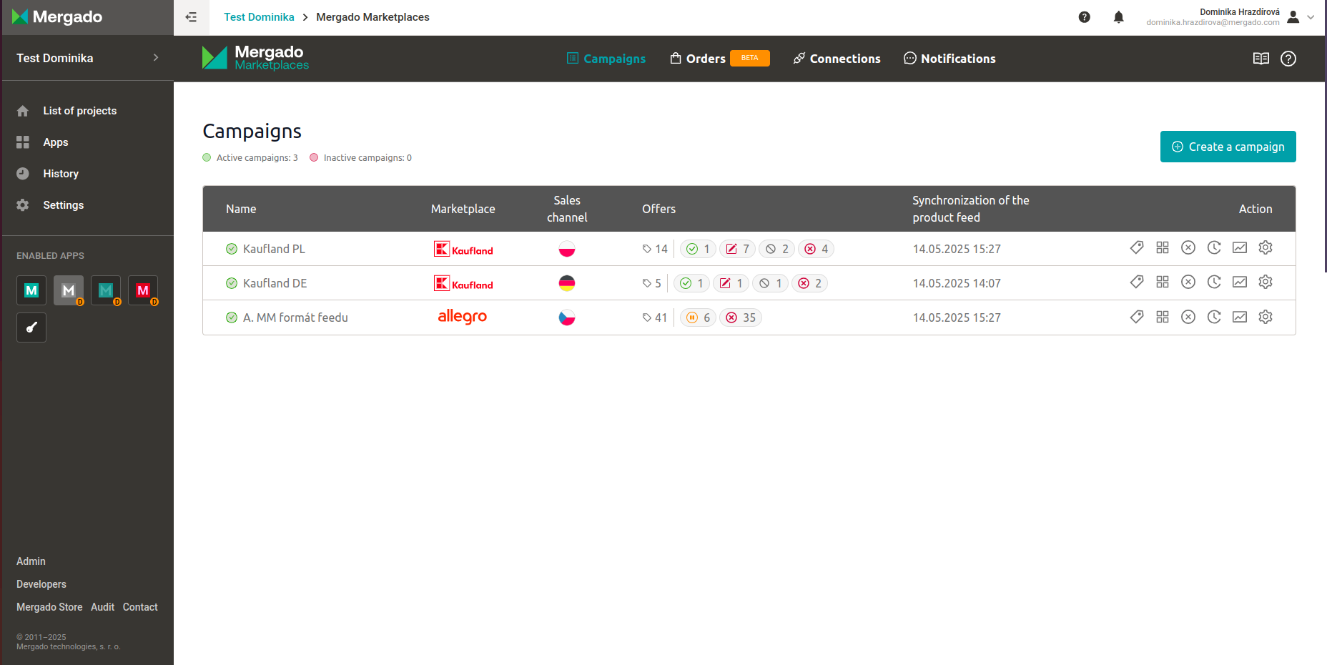Image resolution: width=1327 pixels, height=665 pixels.
Task: Open the documentation book icon
Action: click(x=1261, y=59)
